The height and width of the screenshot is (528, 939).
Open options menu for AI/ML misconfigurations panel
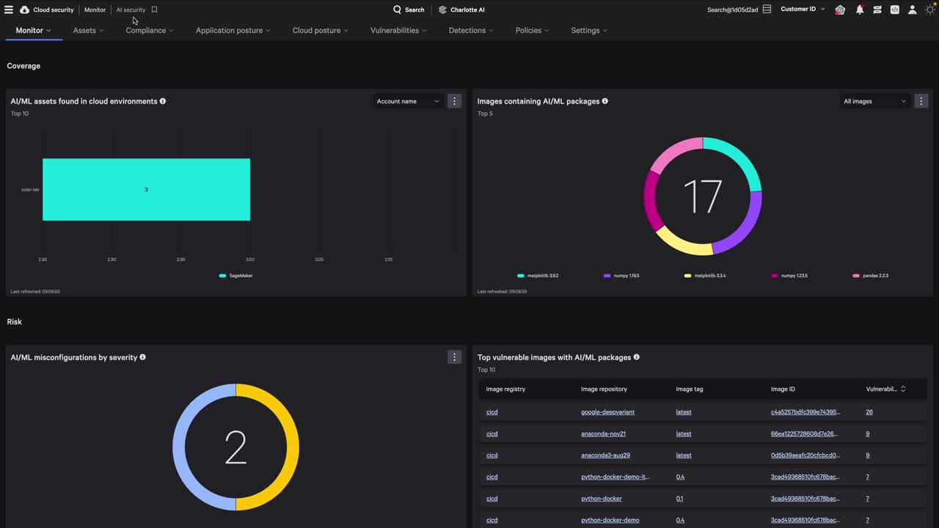click(454, 357)
